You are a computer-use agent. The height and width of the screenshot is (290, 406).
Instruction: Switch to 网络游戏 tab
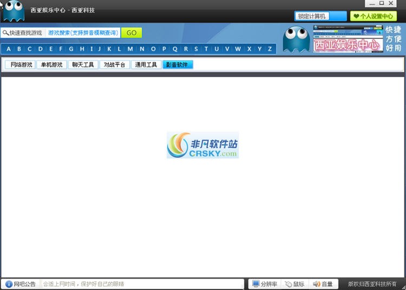pos(21,65)
